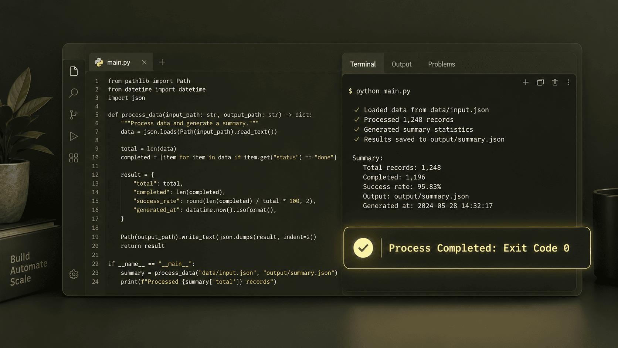
Task: Click 'Total records: 1,248' terminal line
Action: [x=402, y=168]
